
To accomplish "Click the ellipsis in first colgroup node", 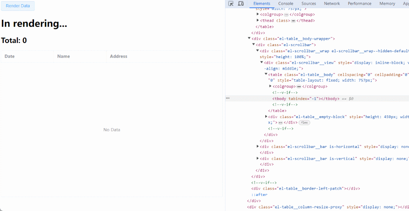I will click(x=286, y=15).
